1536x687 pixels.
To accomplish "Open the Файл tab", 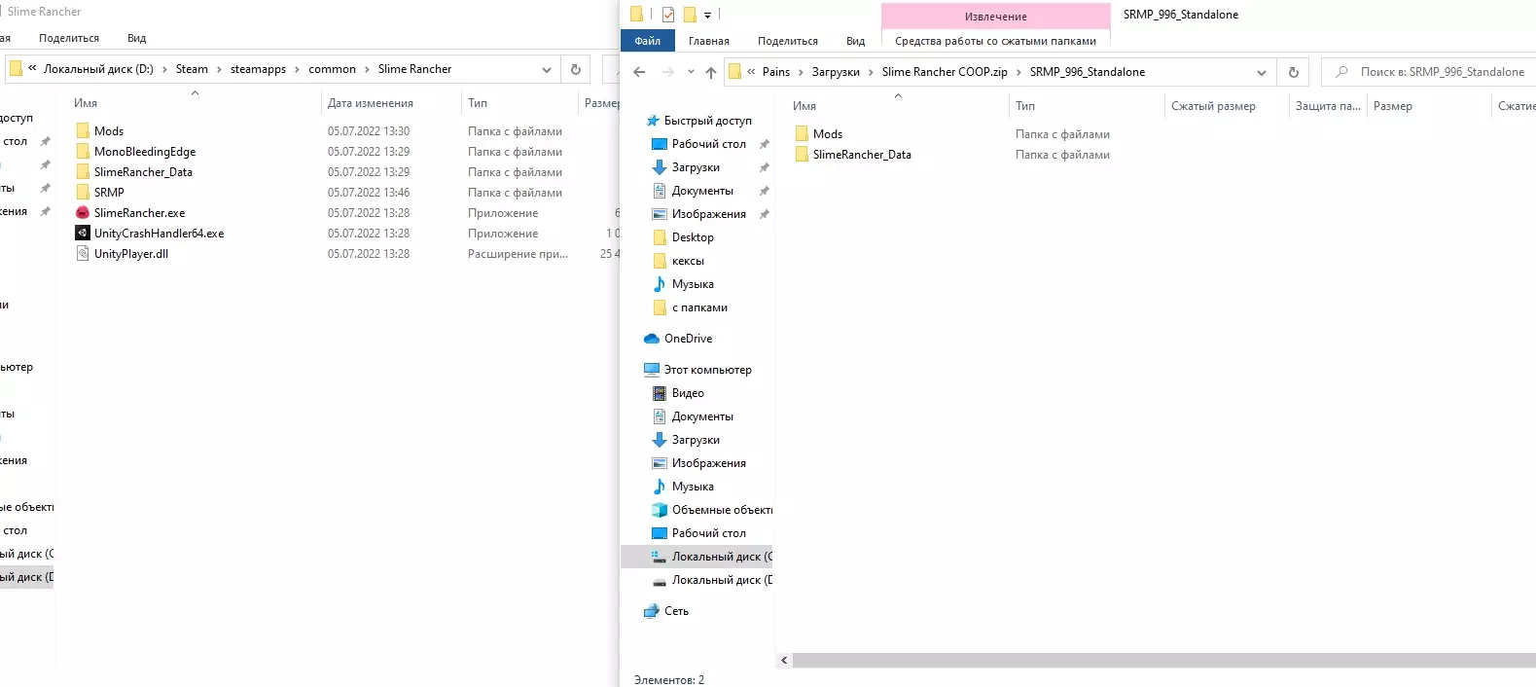I will tap(648, 41).
